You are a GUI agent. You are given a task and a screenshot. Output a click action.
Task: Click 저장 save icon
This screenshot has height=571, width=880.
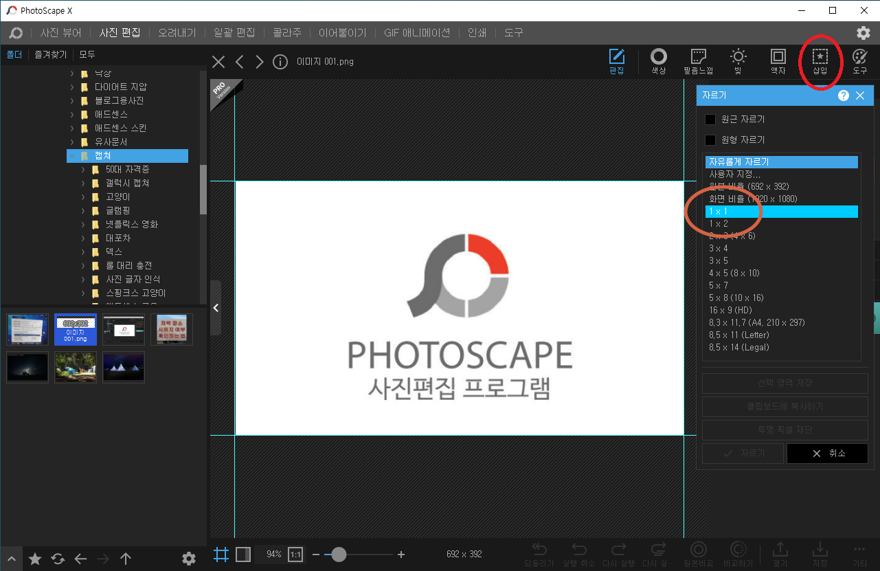coord(820,555)
